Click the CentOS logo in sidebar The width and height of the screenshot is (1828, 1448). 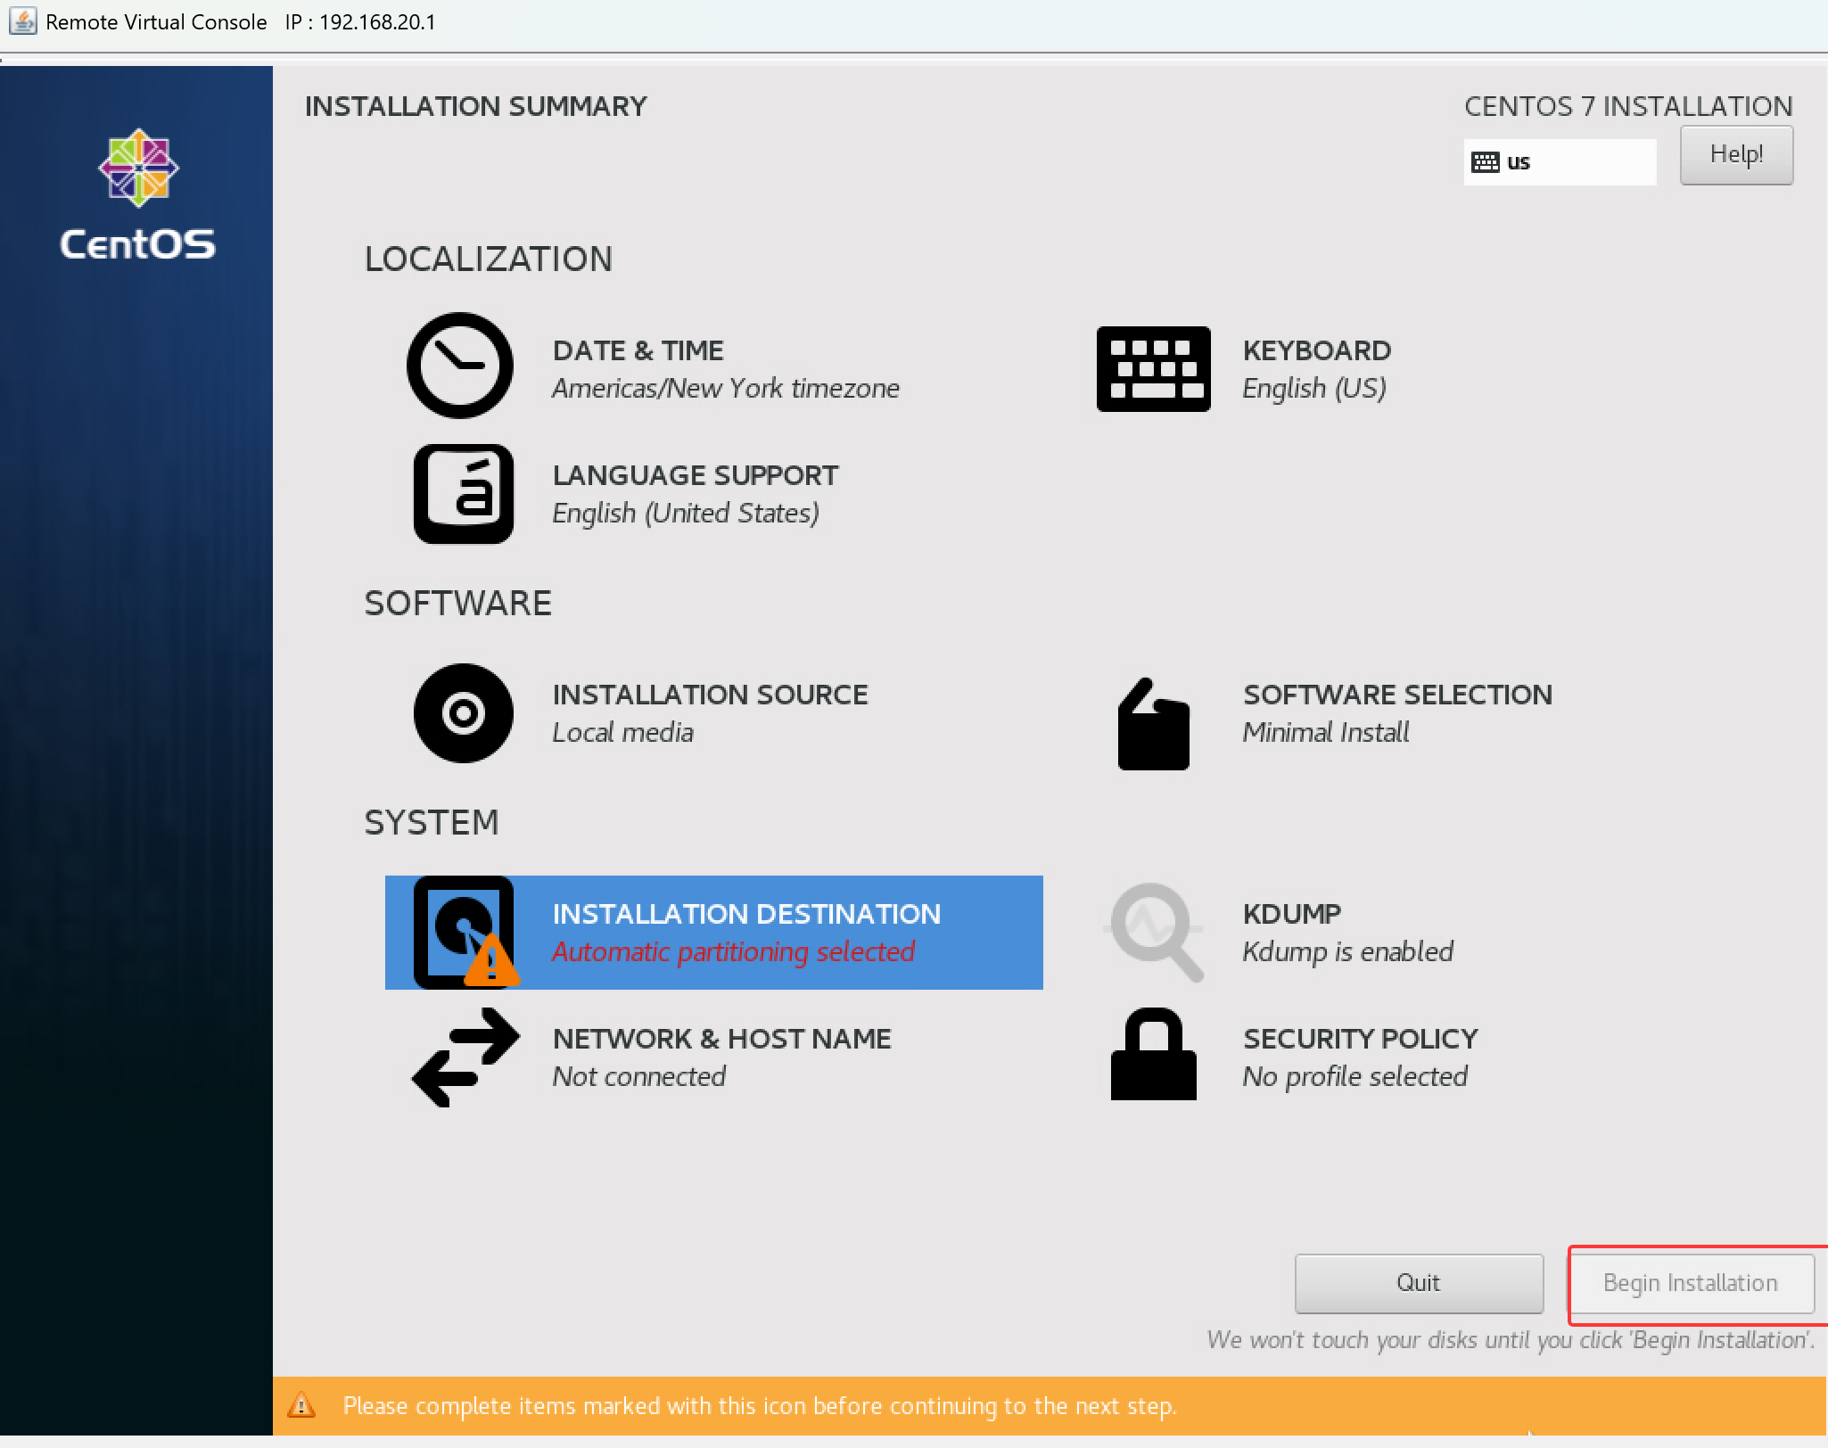click(x=138, y=194)
